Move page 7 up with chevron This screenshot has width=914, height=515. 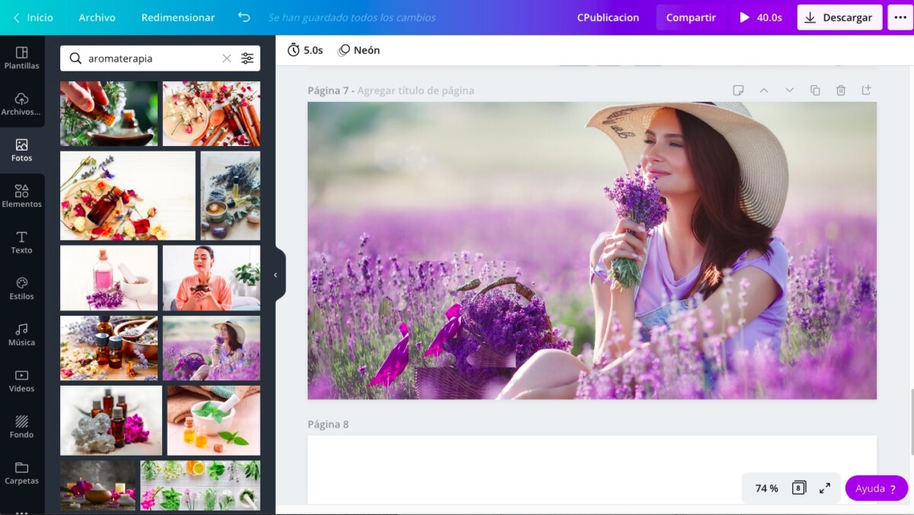click(763, 91)
